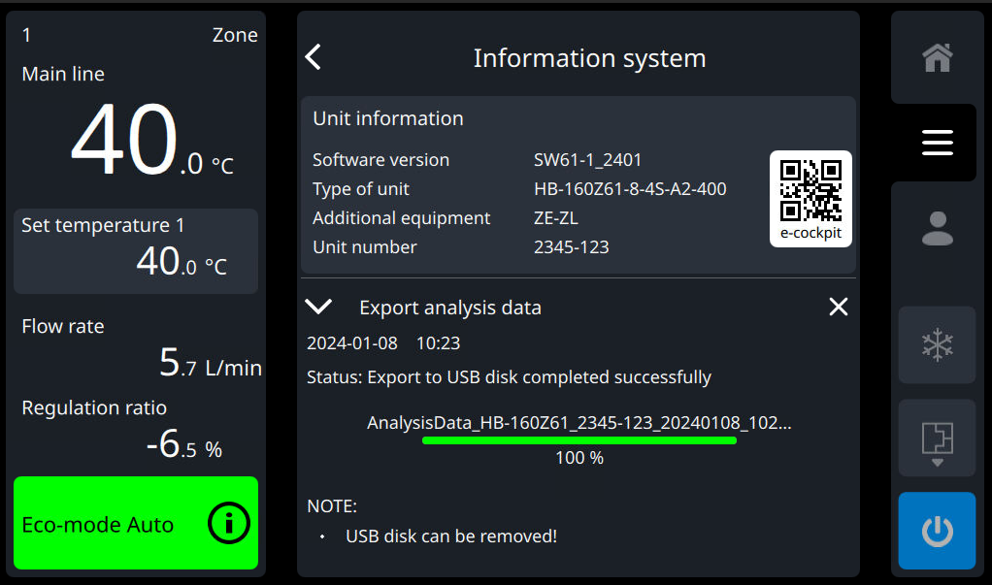992x585 pixels.
Task: Tap the Set temperature 1 field
Action: click(136, 250)
